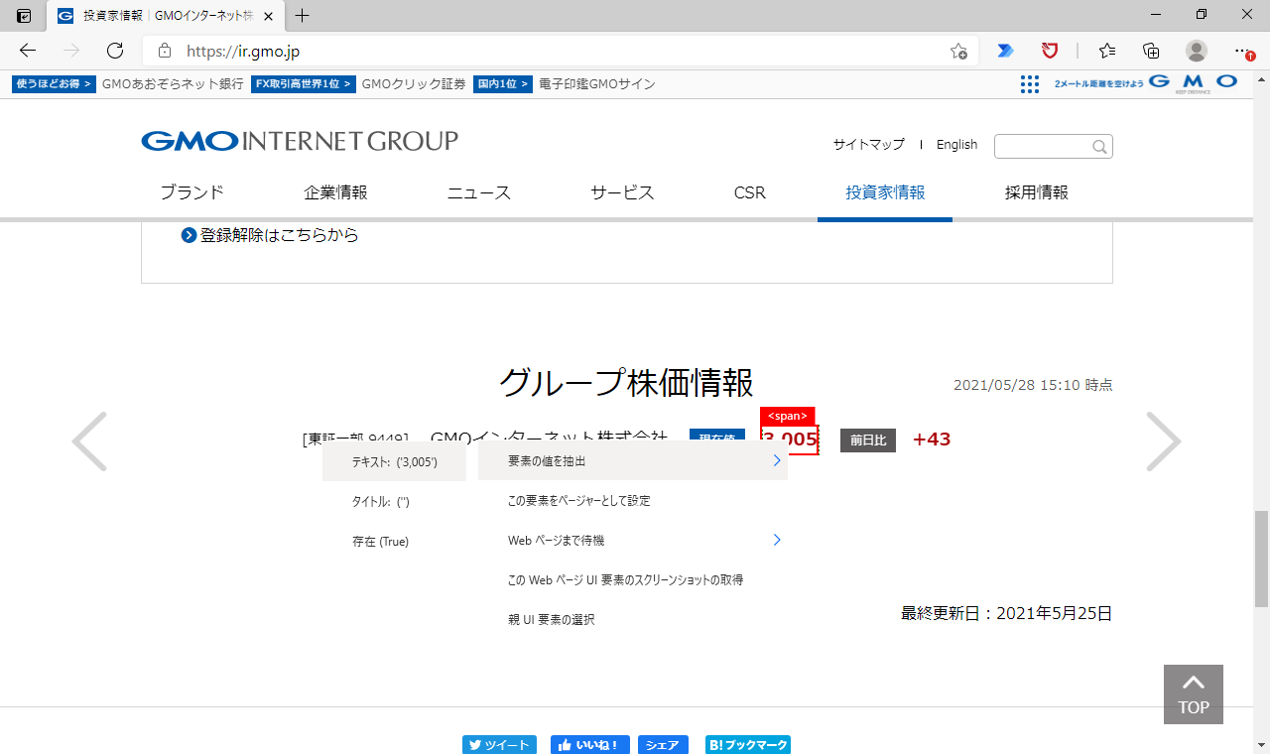Open Power Automate extension icon
The height and width of the screenshot is (754, 1270).
[x=1005, y=51]
